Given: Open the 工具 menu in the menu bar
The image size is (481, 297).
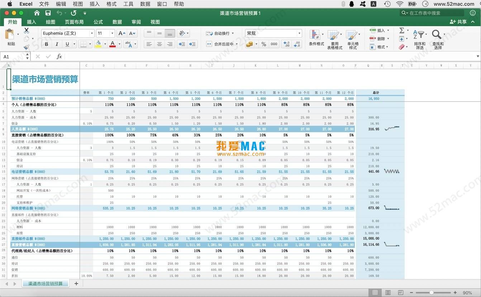Looking at the screenshot, I should (x=128, y=4).
